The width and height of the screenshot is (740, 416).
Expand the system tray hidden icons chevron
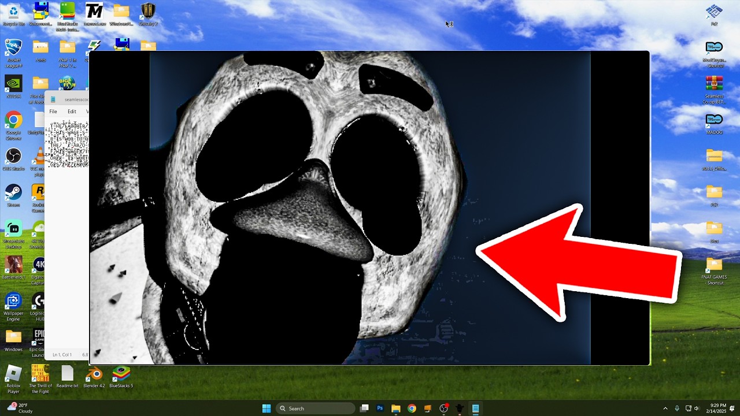click(x=665, y=408)
